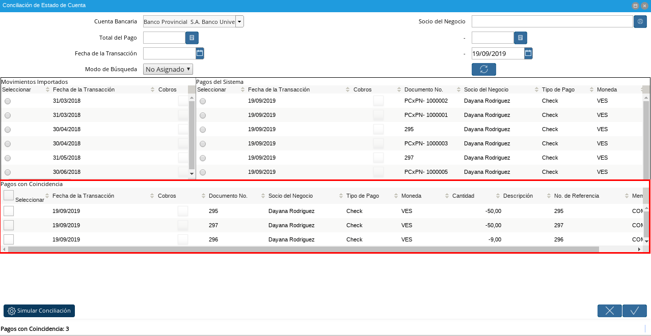The height and width of the screenshot is (336, 651).
Task: Click the Socio del Negocio input field
Action: coord(552,21)
